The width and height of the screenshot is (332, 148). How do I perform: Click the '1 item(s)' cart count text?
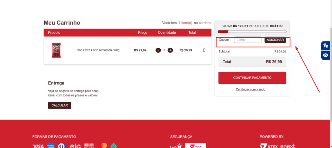pyautogui.click(x=185, y=23)
